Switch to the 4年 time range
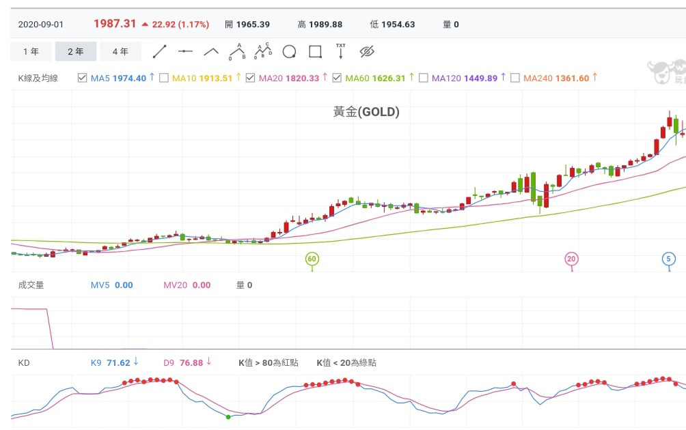Screen dimensions: 686x430 (120, 52)
